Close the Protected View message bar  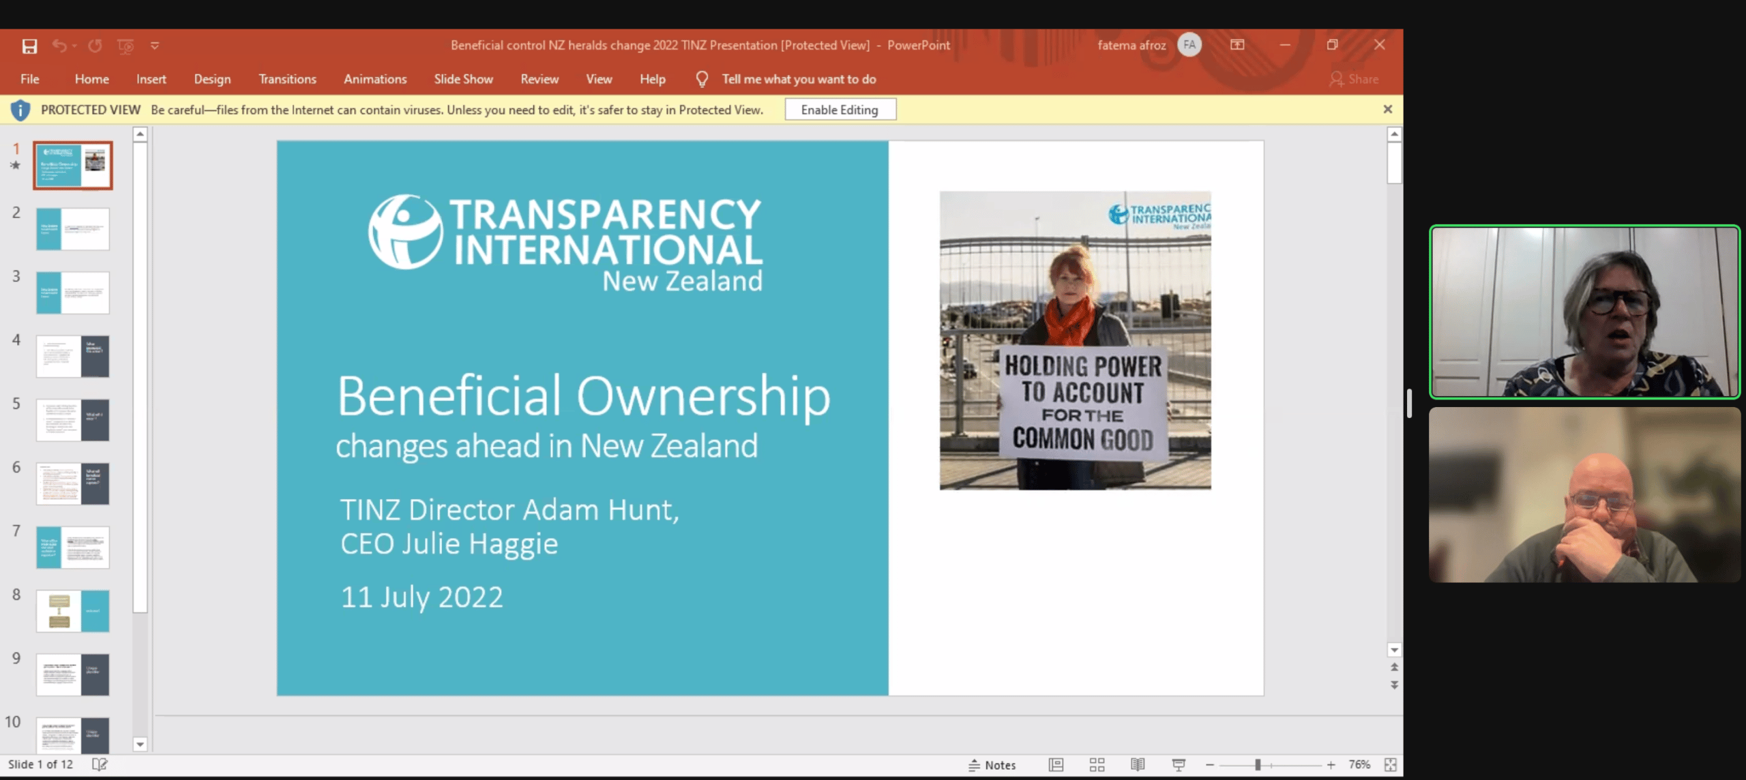pos(1387,109)
